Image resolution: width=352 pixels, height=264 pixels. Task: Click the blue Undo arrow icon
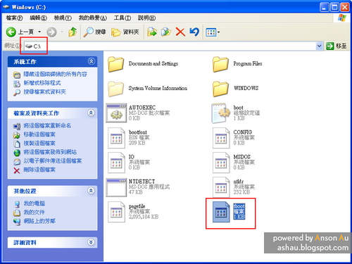pos(194,32)
